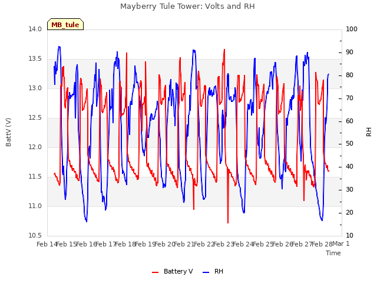The image size is (377, 283).
Task: Click the 50 tick on RH axis
Action: tap(349, 144)
